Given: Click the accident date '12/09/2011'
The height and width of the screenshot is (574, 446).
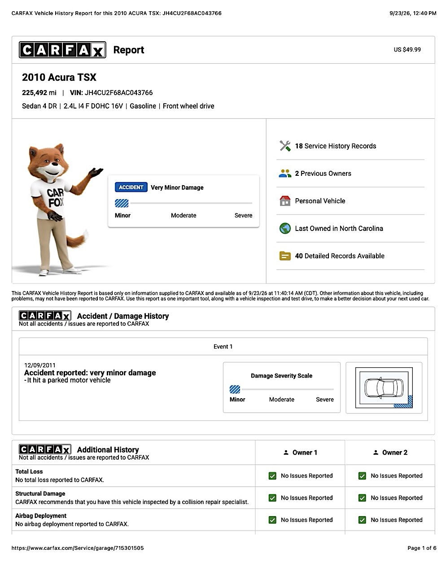Looking at the screenshot, I should pos(40,365).
